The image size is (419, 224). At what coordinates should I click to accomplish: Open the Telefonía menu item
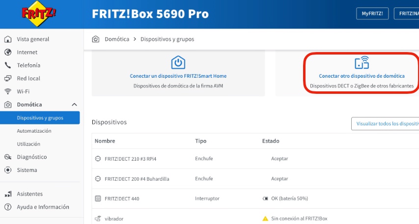(28, 65)
